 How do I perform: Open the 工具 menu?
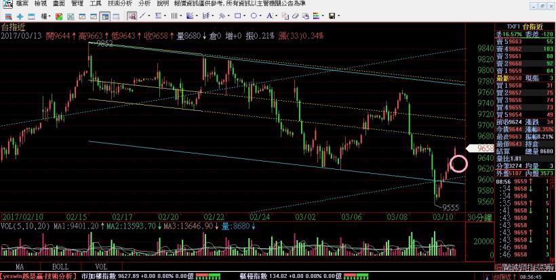click(96, 3)
